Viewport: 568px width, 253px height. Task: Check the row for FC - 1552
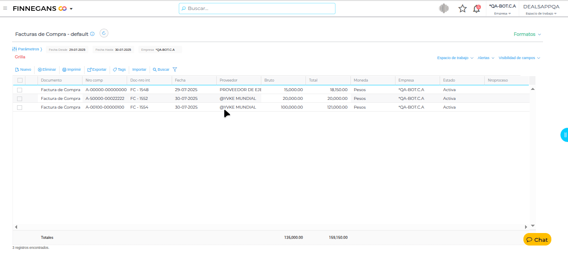(x=20, y=99)
